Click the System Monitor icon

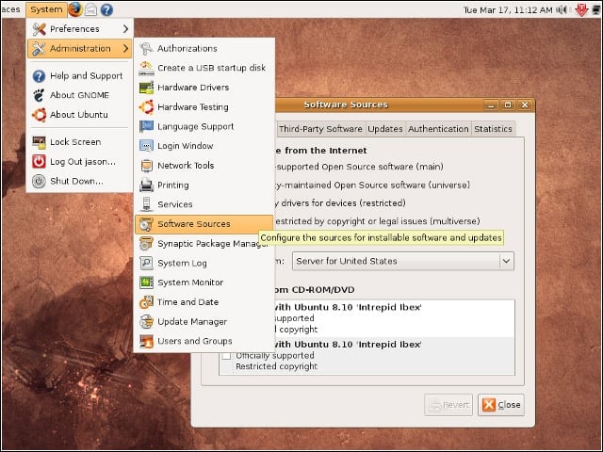(x=146, y=282)
